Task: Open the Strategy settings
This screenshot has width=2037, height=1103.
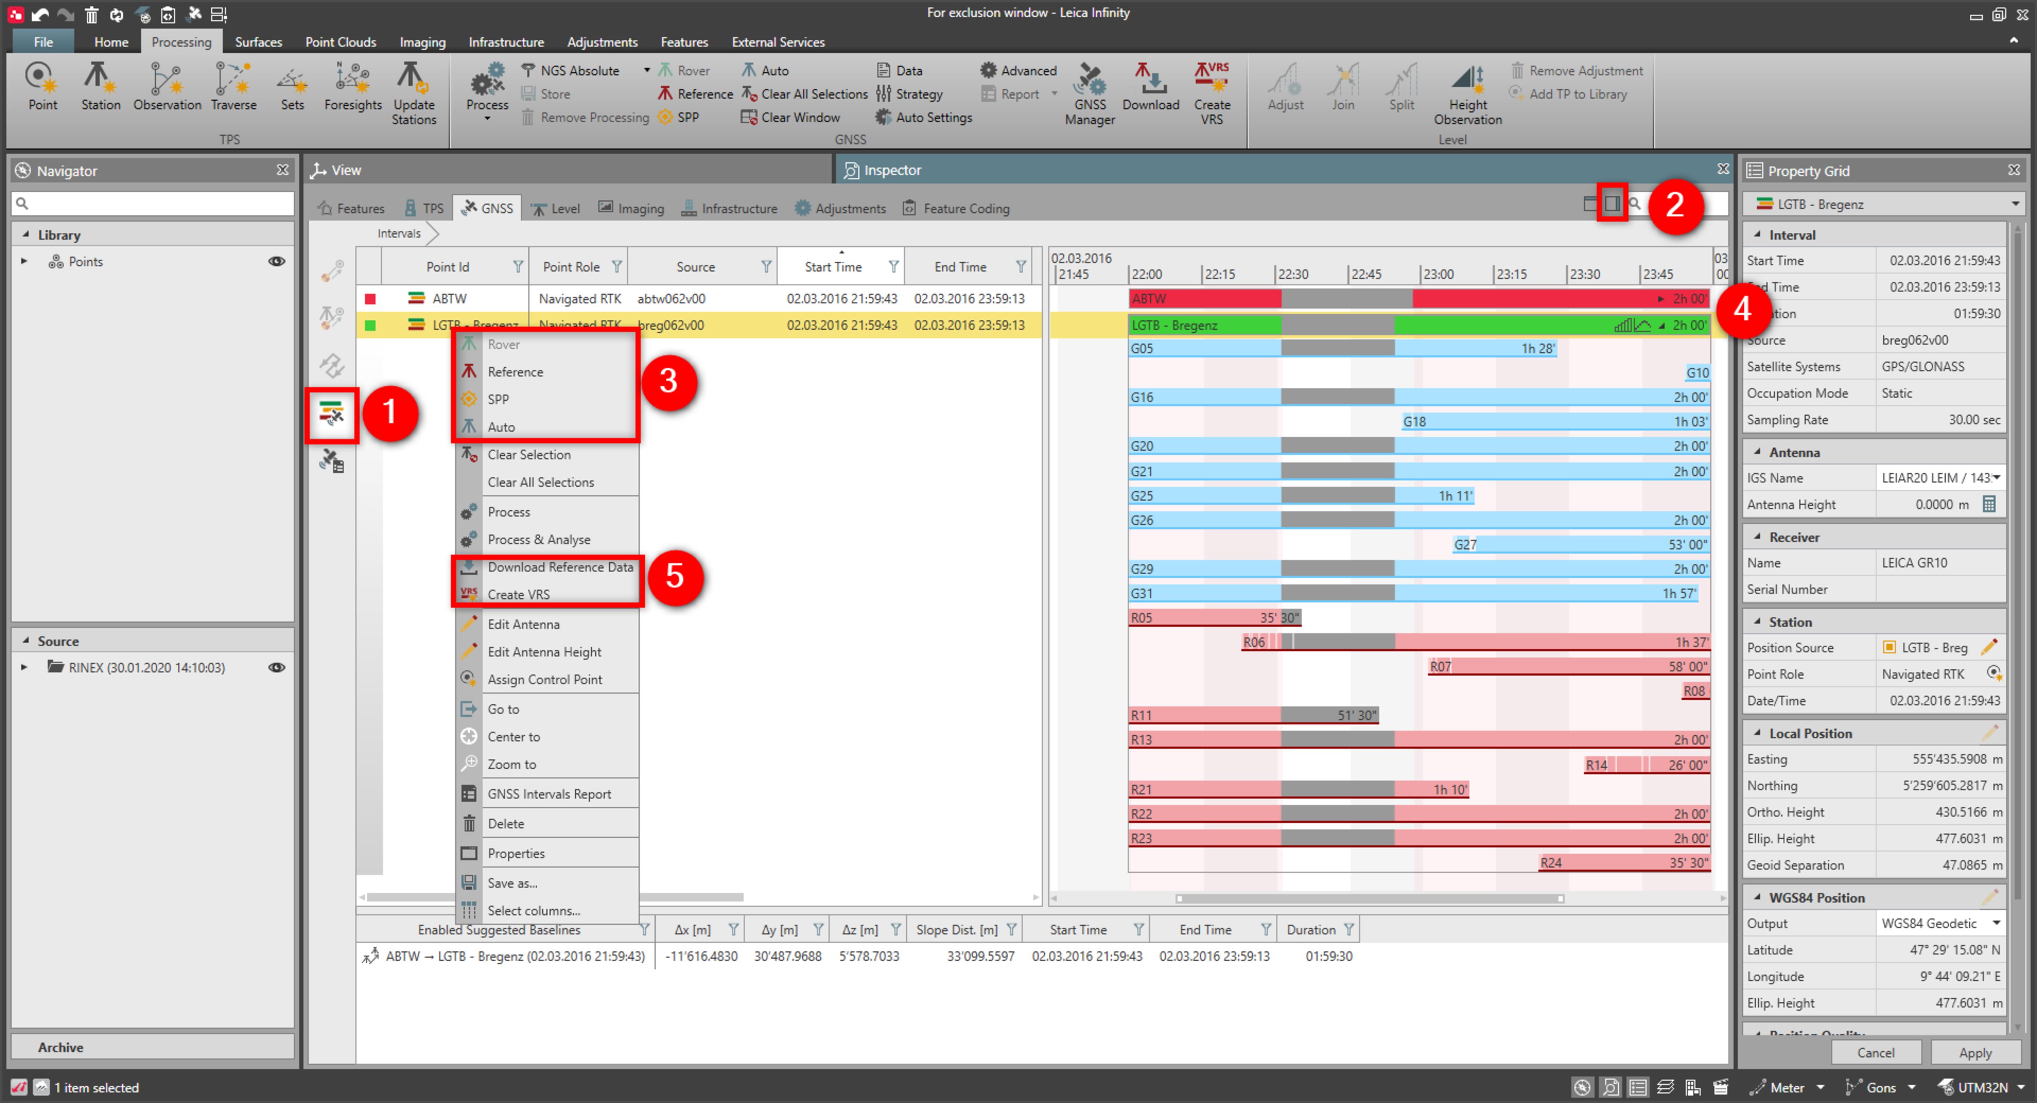Action: tap(909, 94)
